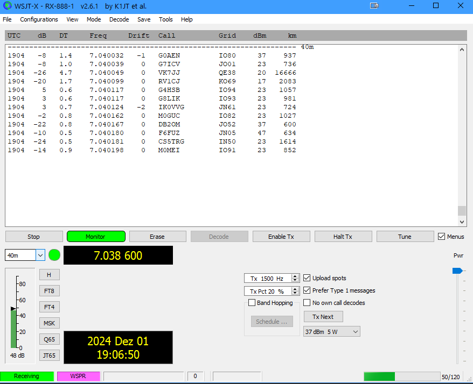Click the date and time display
This screenshot has height=384, width=473.
[x=118, y=347]
